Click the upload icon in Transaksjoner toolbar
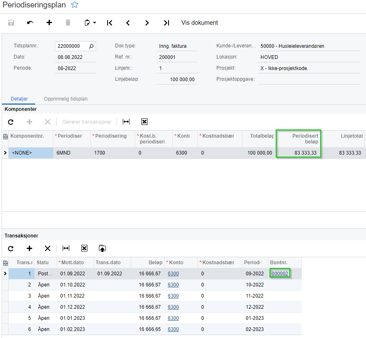The height and width of the screenshot is (338, 366). [102, 249]
